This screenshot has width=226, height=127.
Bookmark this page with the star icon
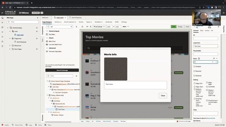click(203, 7)
